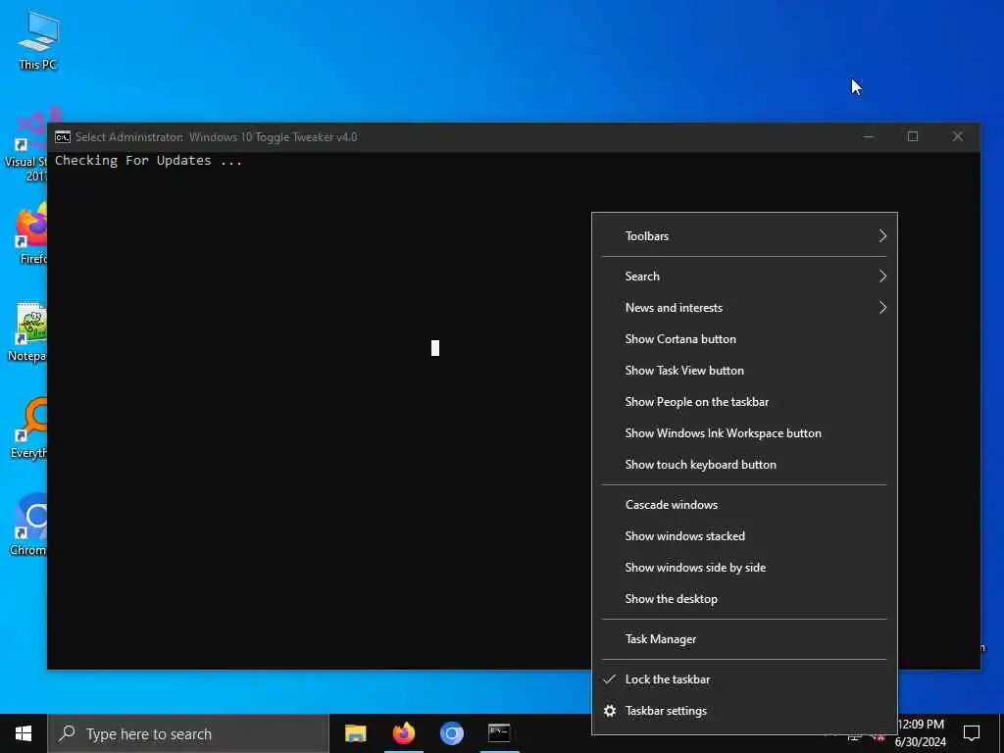Click the taskbar clock showing 12:09 PM

pyautogui.click(x=921, y=733)
